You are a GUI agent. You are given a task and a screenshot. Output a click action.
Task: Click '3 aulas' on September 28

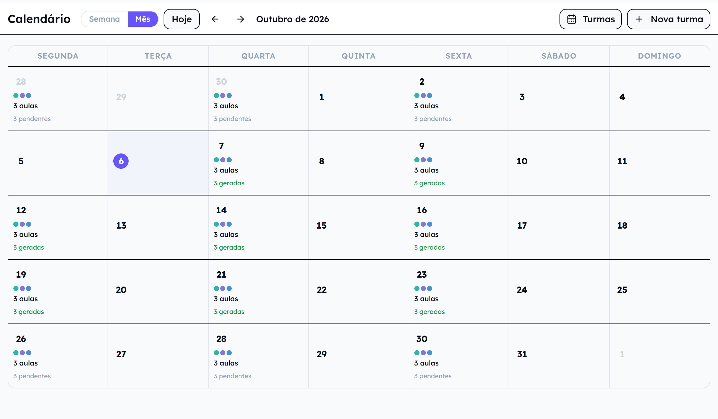click(25, 106)
